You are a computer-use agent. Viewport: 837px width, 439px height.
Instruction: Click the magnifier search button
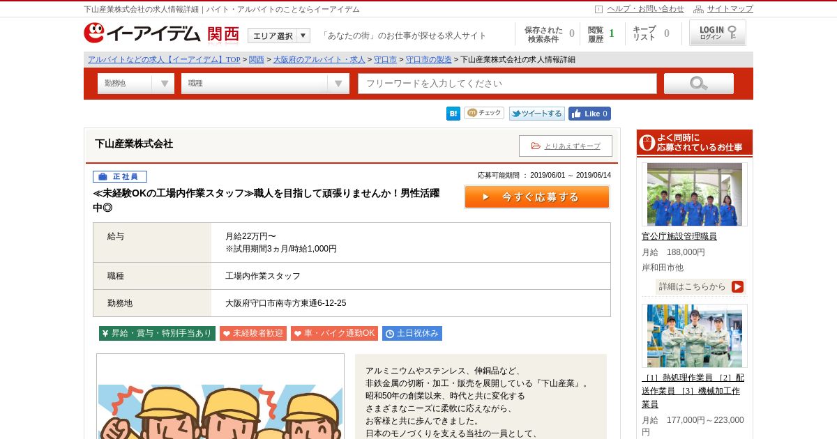pos(699,84)
